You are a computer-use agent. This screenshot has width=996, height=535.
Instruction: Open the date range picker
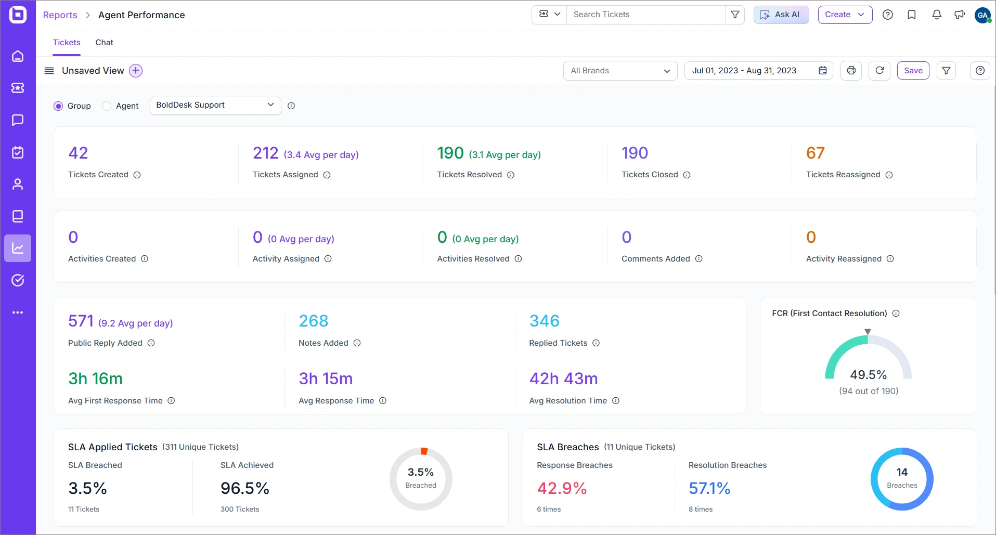pos(758,71)
